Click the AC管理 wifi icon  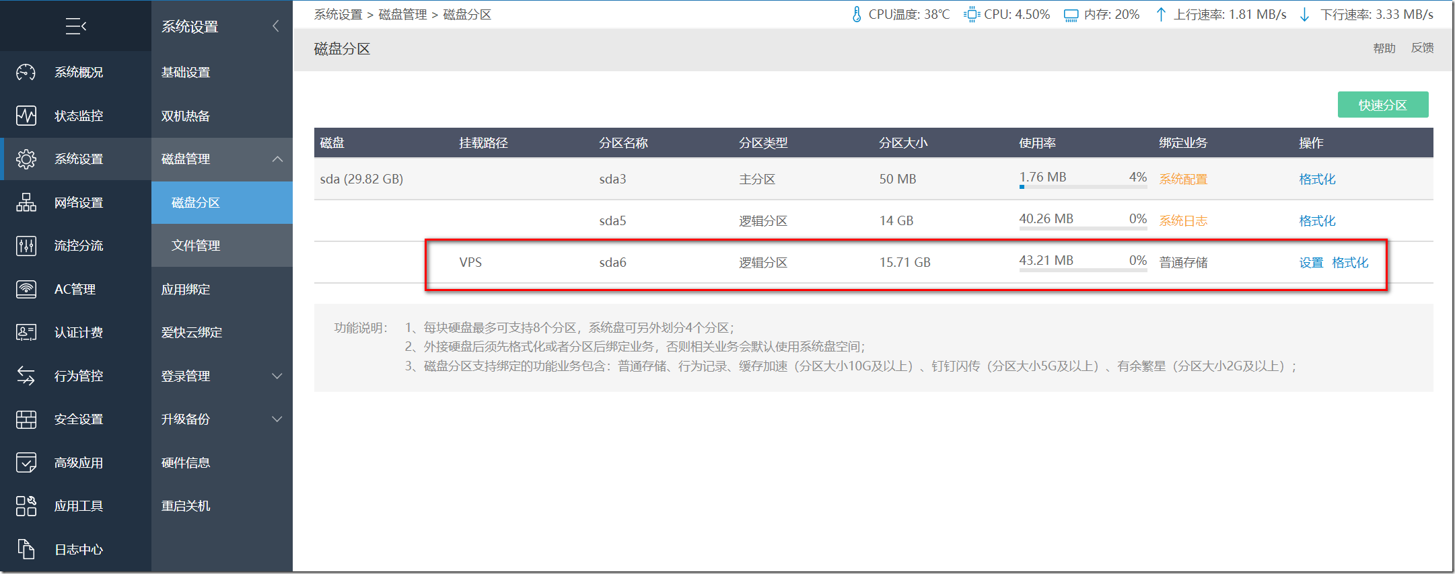click(26, 289)
